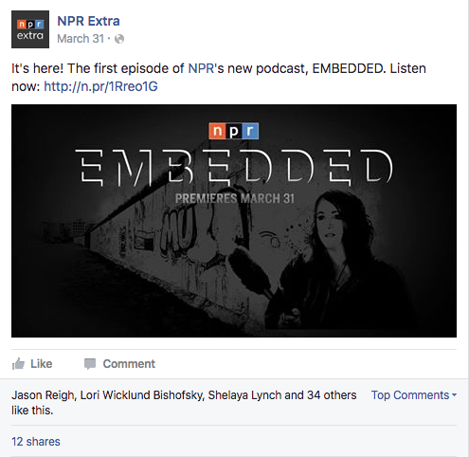Like the post with the Like button

point(32,364)
